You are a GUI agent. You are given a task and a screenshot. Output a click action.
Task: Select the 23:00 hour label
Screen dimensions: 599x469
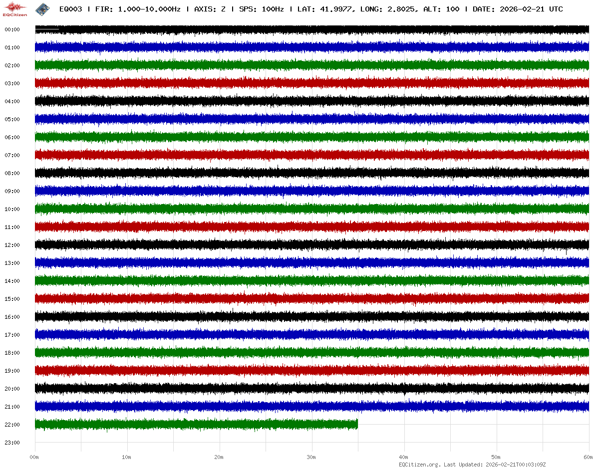pos(12,443)
